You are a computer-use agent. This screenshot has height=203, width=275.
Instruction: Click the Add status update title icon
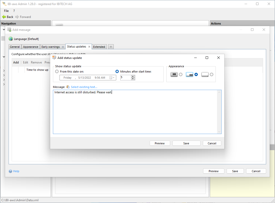pos(54,58)
